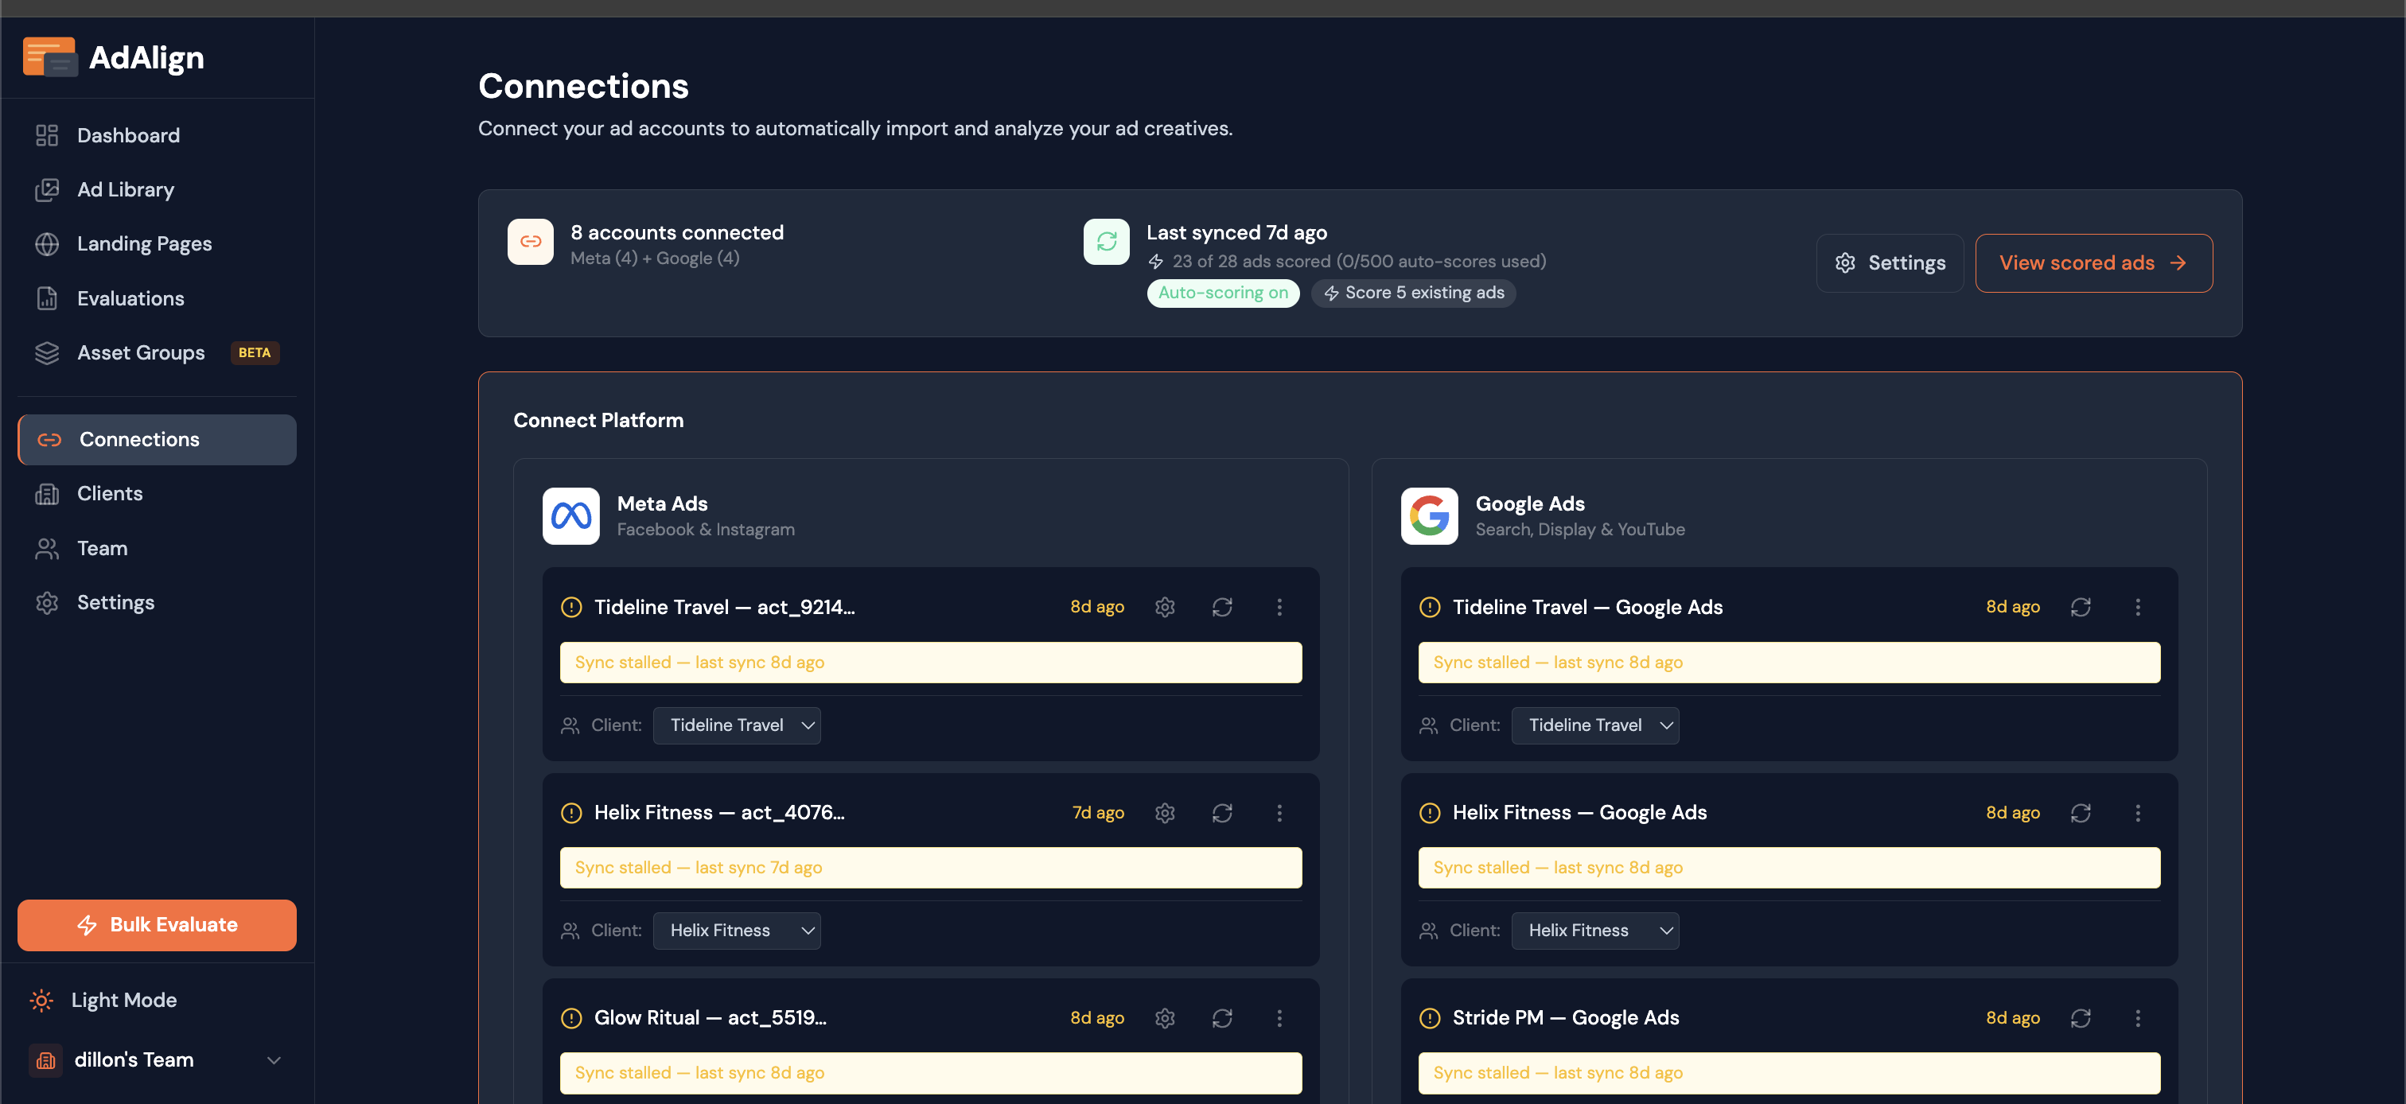The height and width of the screenshot is (1104, 2406).
Task: Click 'Meta (4) + Google (4)' text
Action: click(655, 259)
